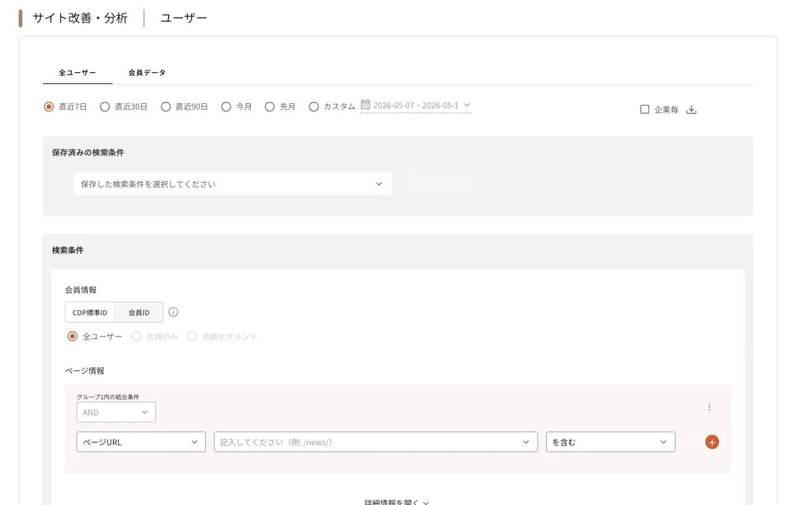The width and height of the screenshot is (785, 505).
Task: Click the サイト改善・分析 heading
Action: 80,18
